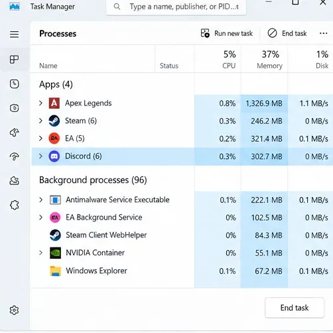Viewport: 333px width, 333px height.
Task: Expand the Apex Legends process group
Action: [x=40, y=103]
